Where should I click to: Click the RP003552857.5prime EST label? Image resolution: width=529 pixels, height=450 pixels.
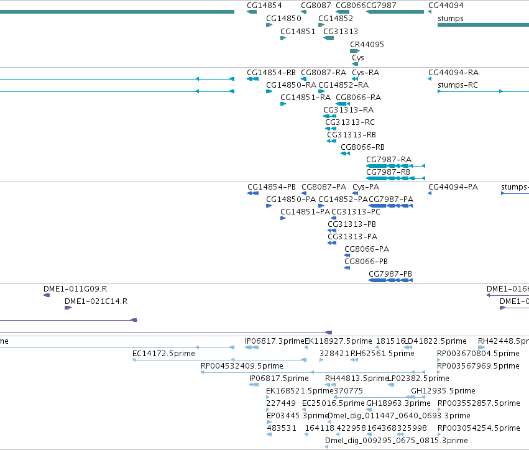pyautogui.click(x=479, y=403)
